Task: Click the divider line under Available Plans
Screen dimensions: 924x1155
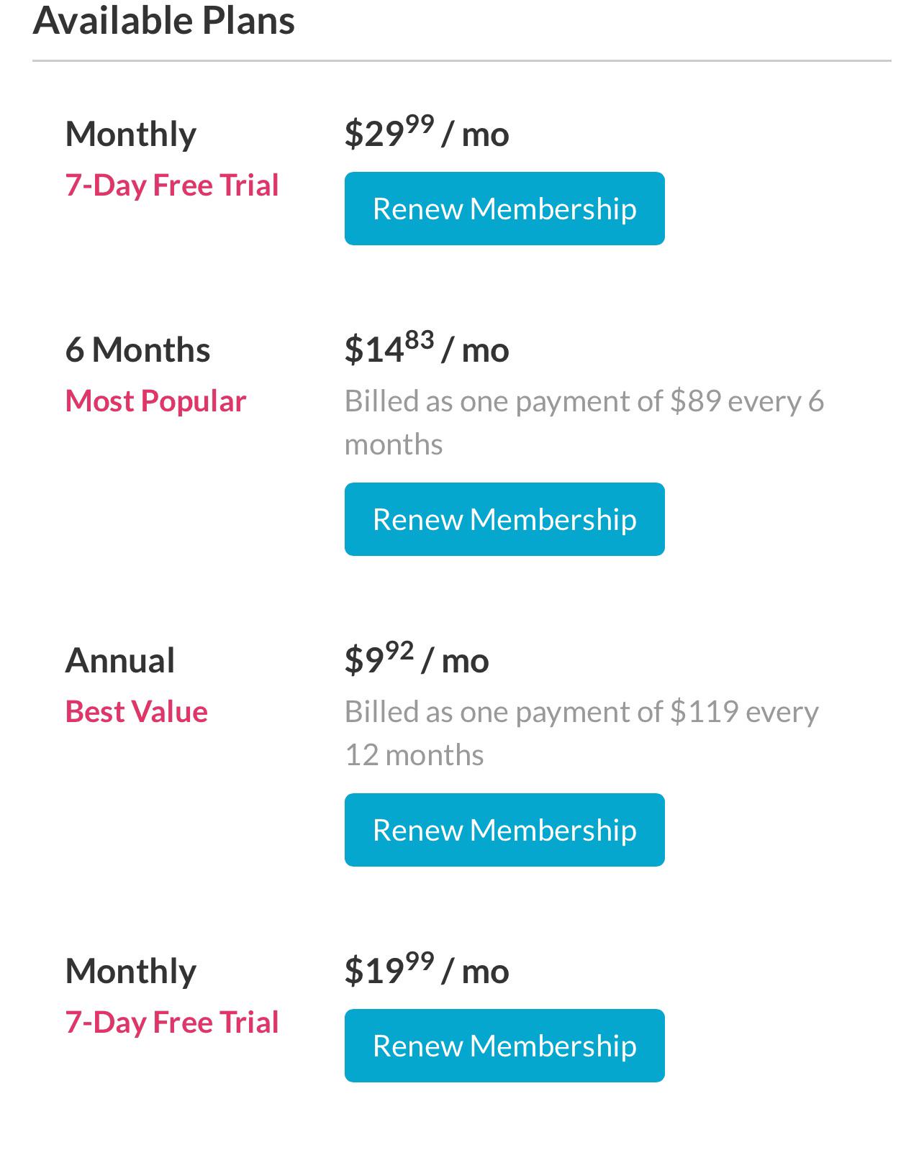Action: 461,61
